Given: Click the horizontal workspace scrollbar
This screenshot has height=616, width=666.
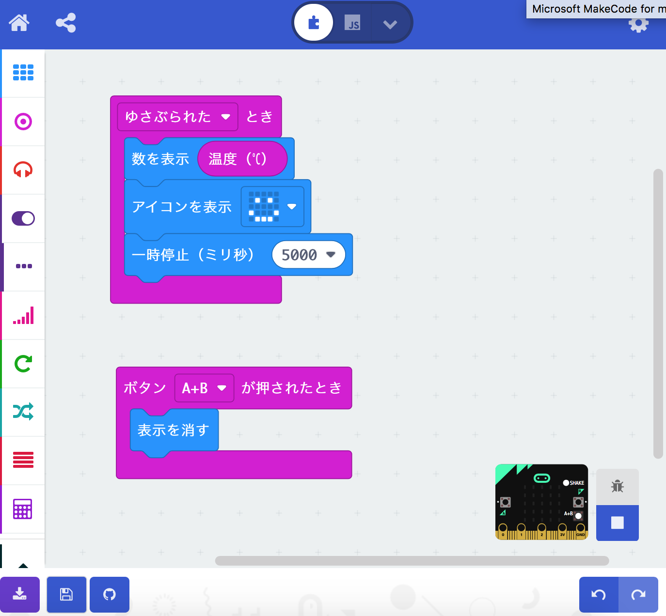Looking at the screenshot, I should coord(412,561).
